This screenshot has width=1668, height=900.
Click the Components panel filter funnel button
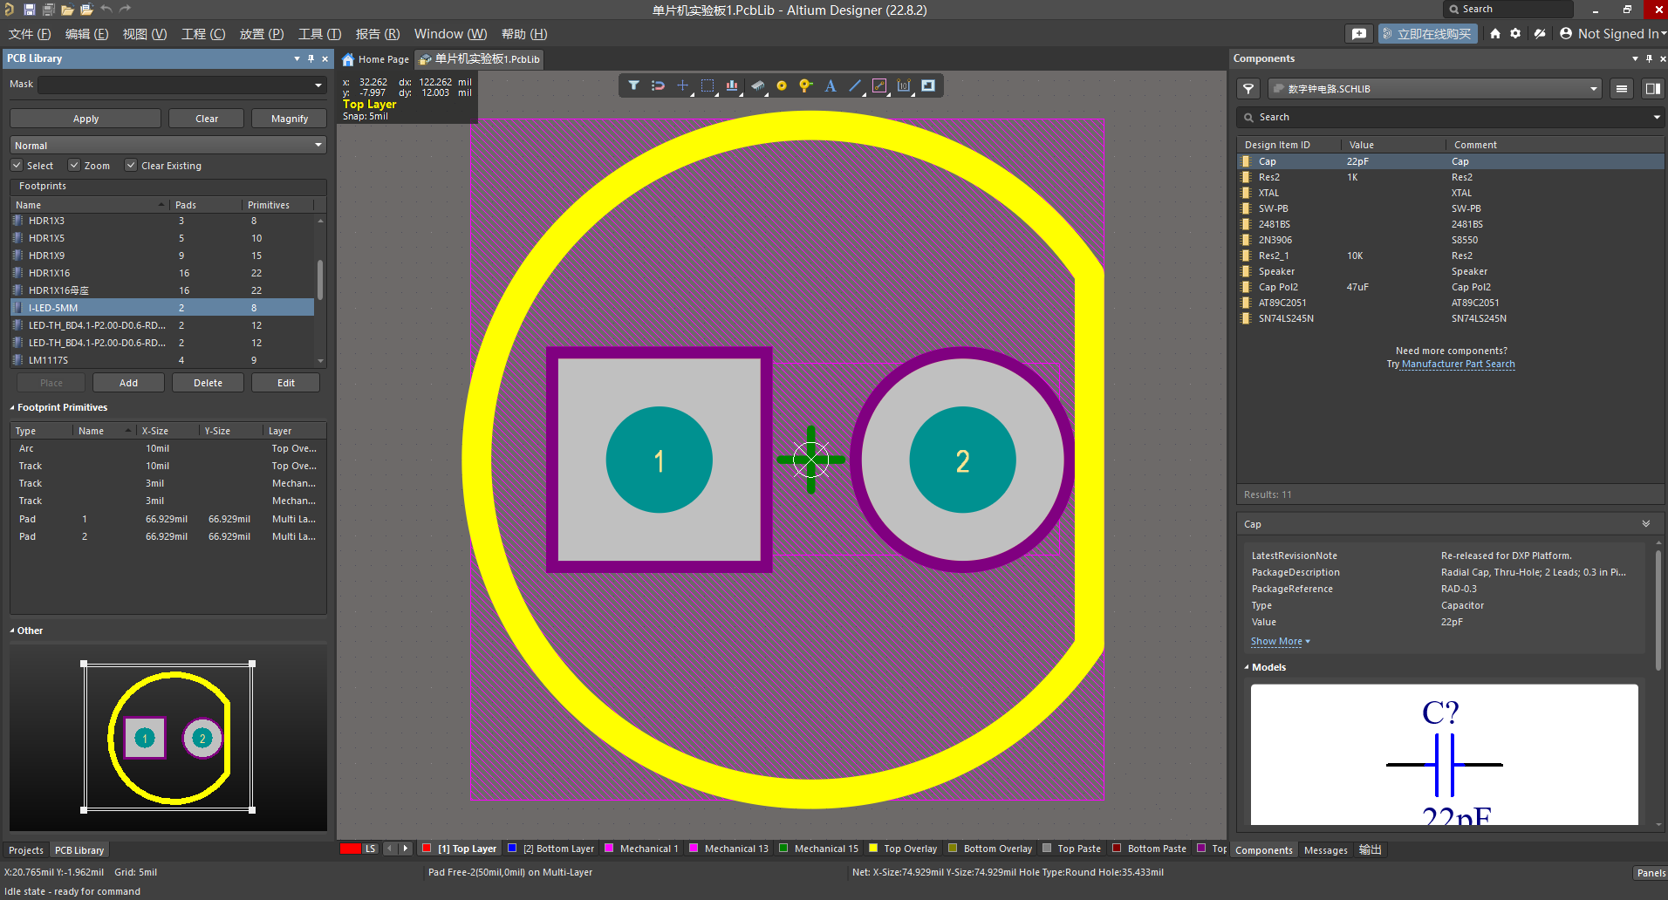[1248, 89]
